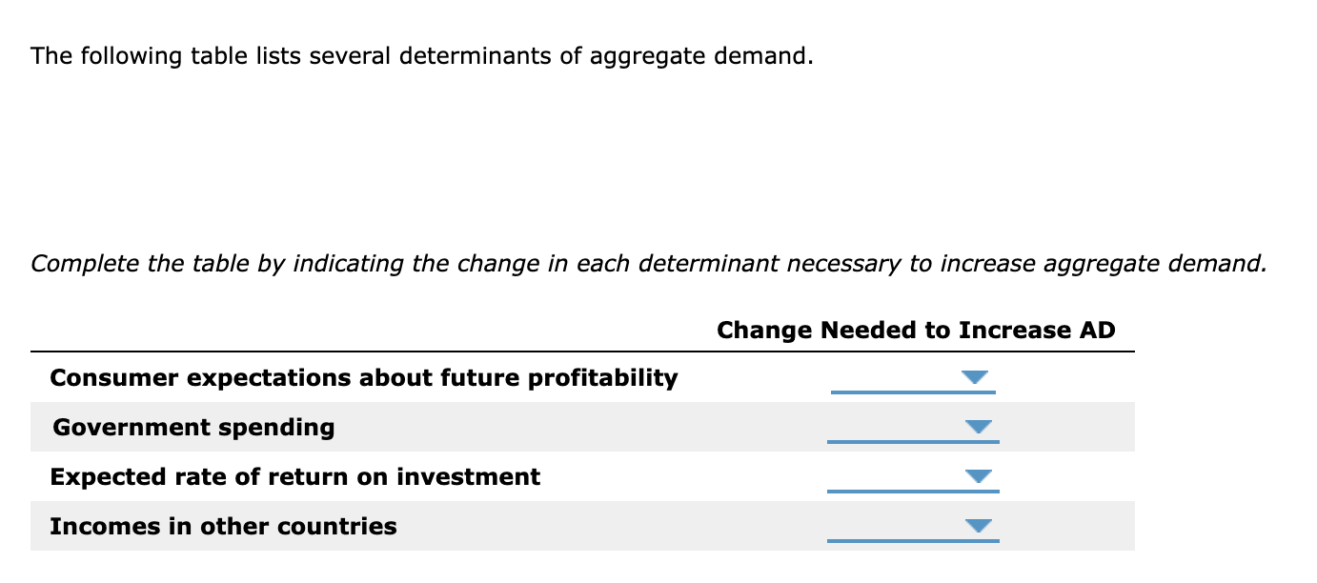The width and height of the screenshot is (1317, 583).
Task: Click the triangle icon on Government spending row
Action: [x=977, y=427]
